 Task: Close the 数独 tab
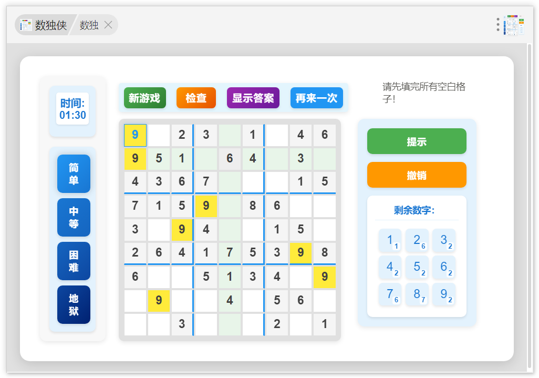click(108, 25)
